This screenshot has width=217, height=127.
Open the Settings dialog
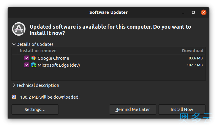[35, 110]
